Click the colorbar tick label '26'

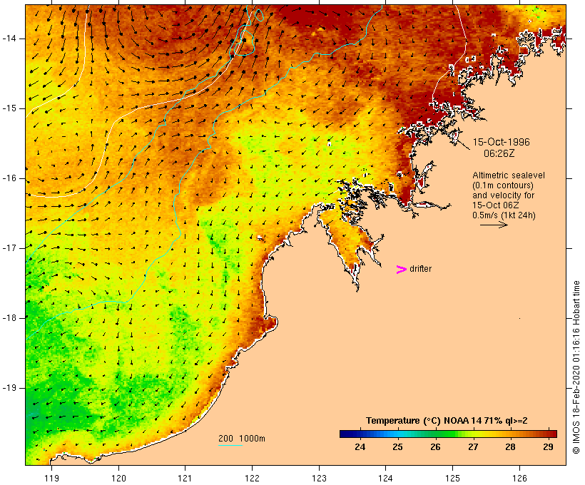point(435,447)
